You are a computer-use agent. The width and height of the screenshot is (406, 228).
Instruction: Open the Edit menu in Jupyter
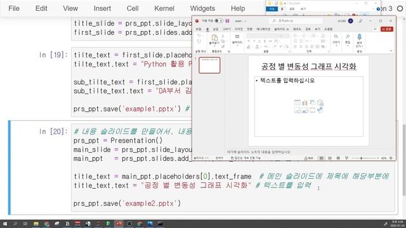41,8
